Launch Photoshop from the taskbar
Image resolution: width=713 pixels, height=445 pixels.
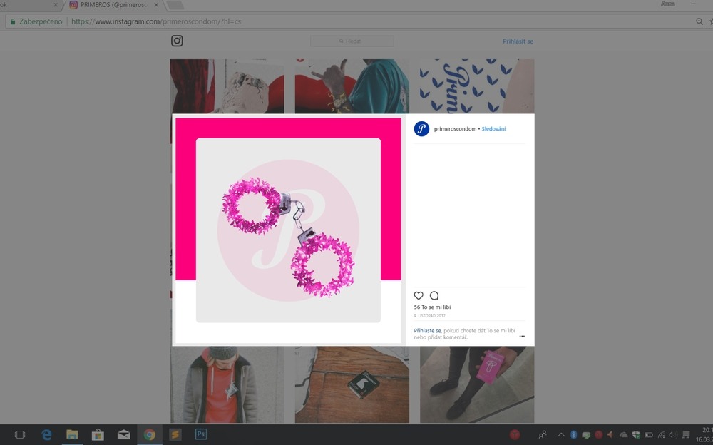coord(200,434)
